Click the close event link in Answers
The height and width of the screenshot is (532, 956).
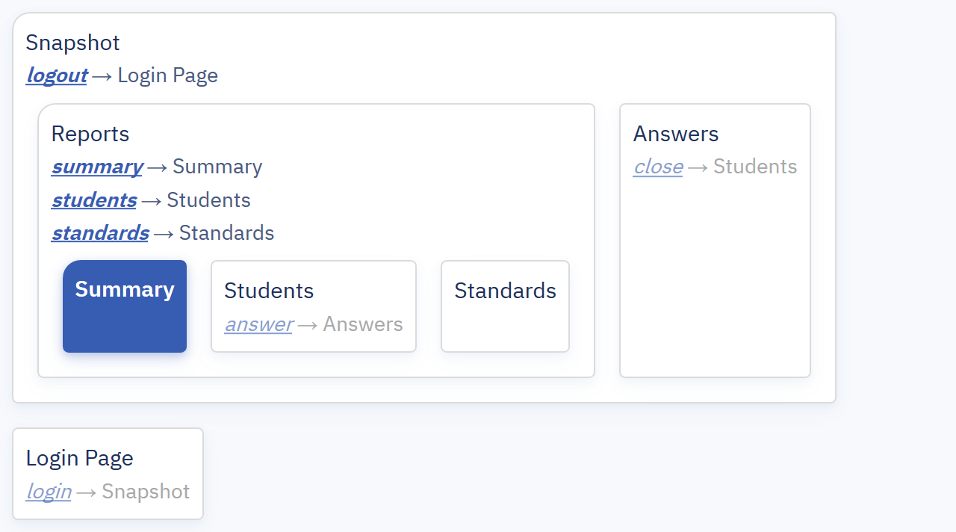coord(658,167)
